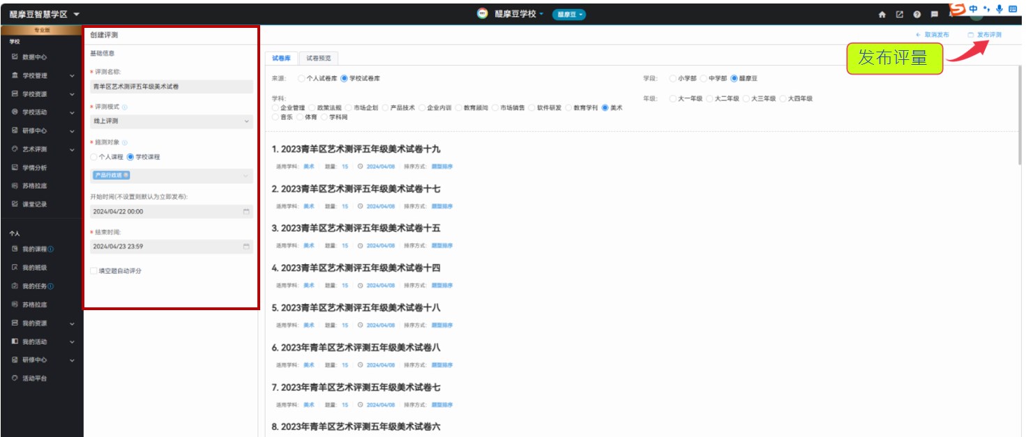Open the help question mark icon

click(x=916, y=15)
